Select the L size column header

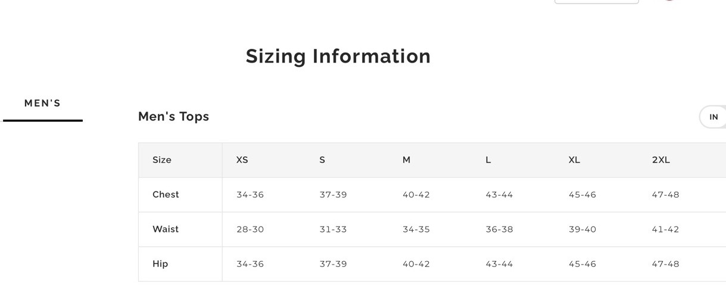pyautogui.click(x=488, y=160)
